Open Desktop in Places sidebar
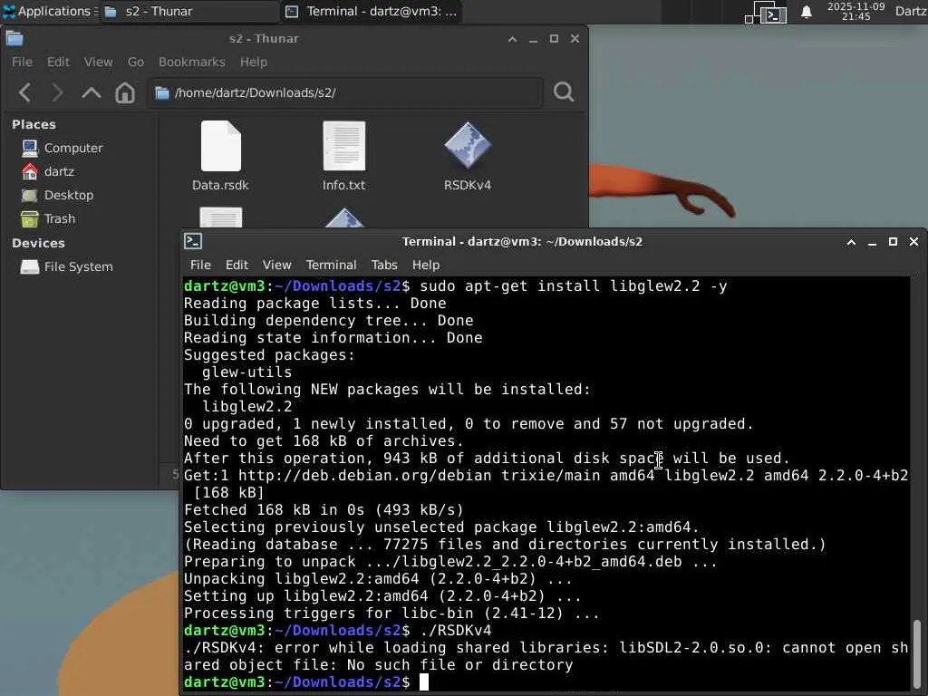This screenshot has width=928, height=696. (x=57, y=196)
